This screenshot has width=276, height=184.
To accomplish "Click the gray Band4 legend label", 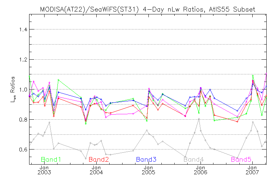I will [194, 160].
